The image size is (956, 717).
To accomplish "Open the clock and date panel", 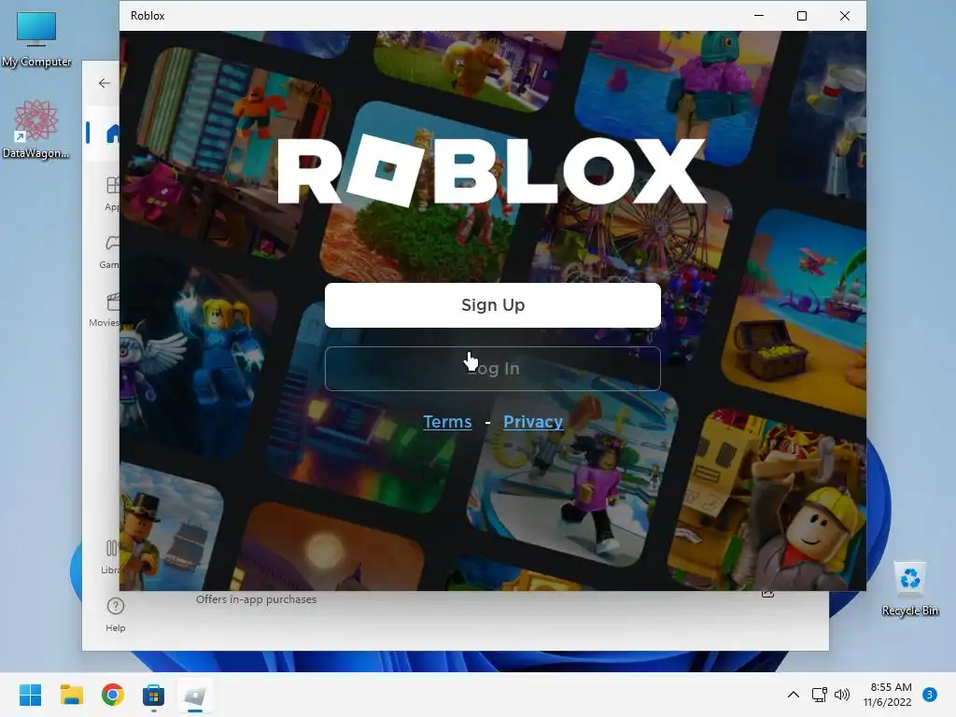I will 887,695.
